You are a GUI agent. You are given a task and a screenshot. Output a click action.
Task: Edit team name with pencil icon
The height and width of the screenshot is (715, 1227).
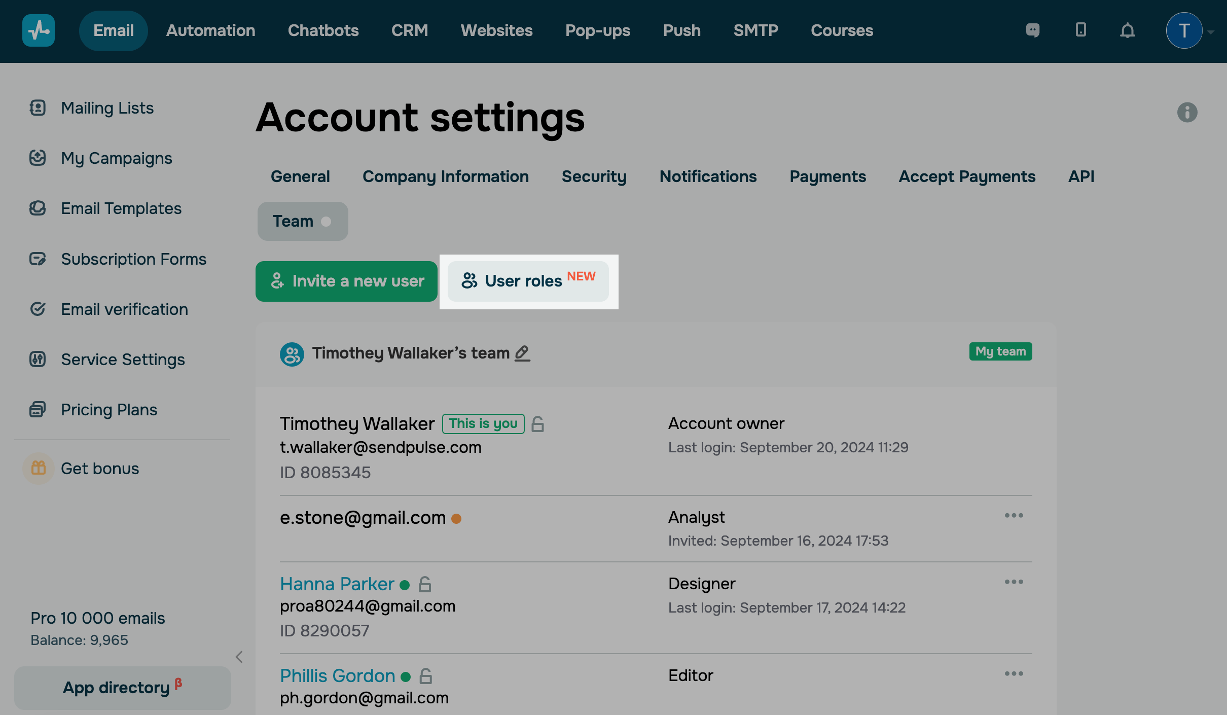pos(522,353)
